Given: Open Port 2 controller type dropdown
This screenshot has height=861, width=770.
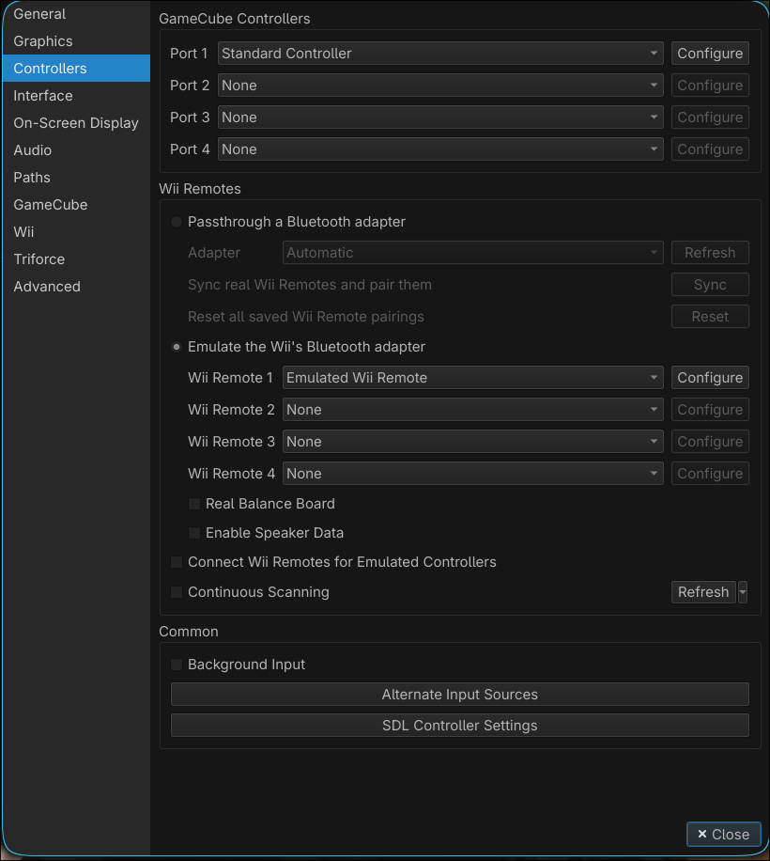Looking at the screenshot, I should click(x=440, y=86).
